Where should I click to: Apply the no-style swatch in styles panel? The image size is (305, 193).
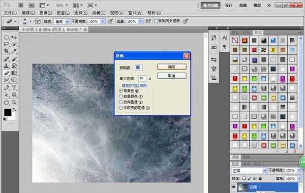pyautogui.click(x=235, y=40)
